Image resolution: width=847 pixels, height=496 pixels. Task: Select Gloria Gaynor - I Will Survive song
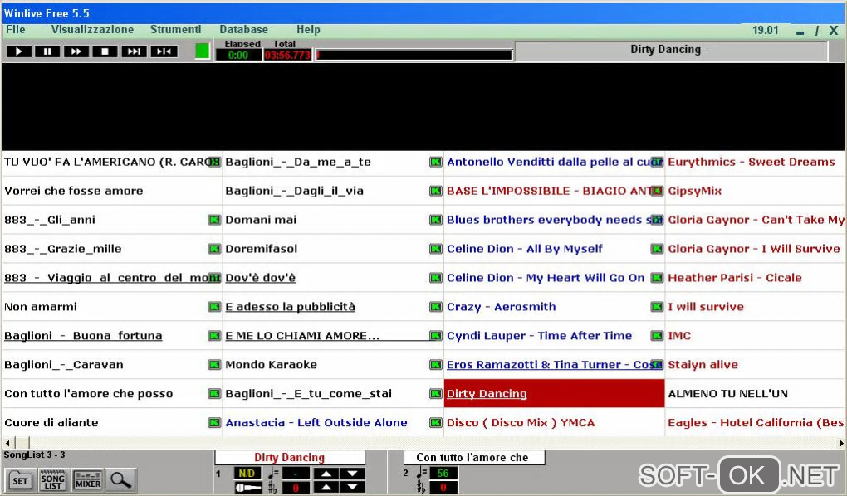pos(754,249)
